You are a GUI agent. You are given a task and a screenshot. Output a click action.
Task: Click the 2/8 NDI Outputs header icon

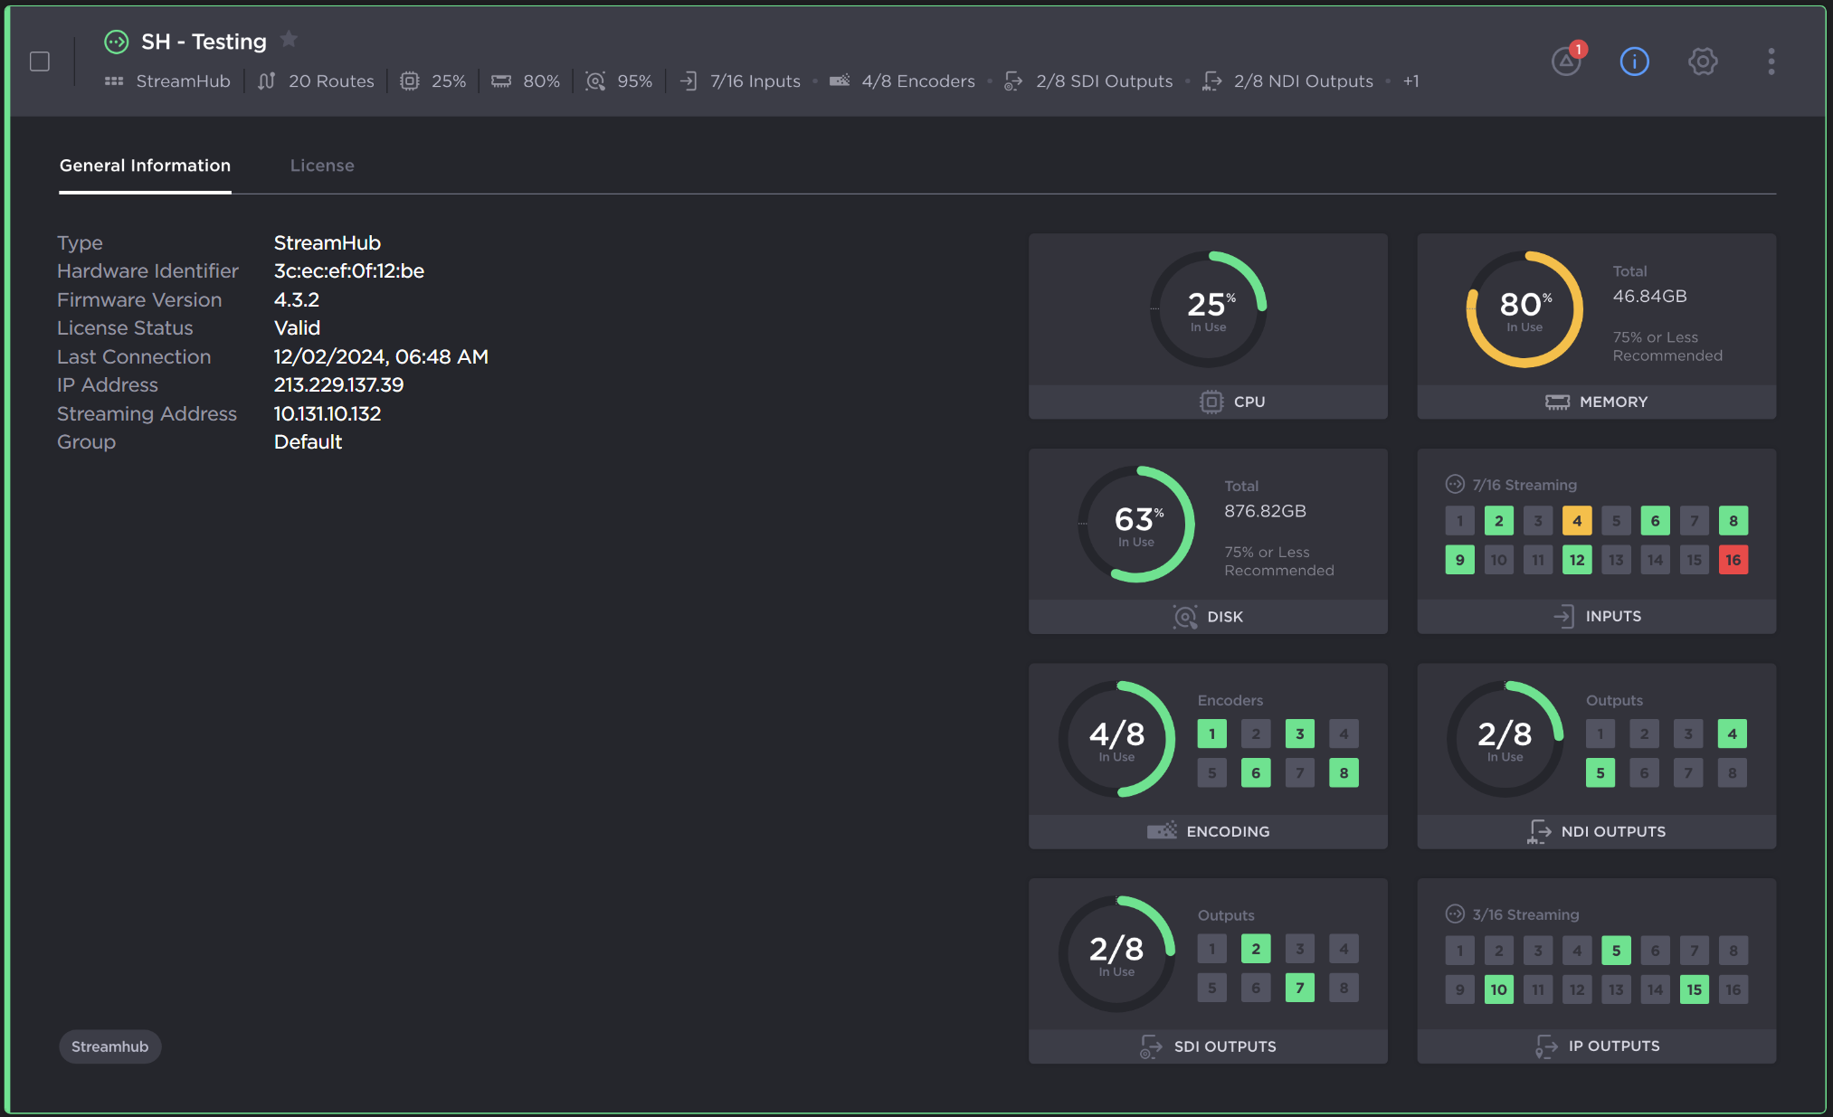1211,81
